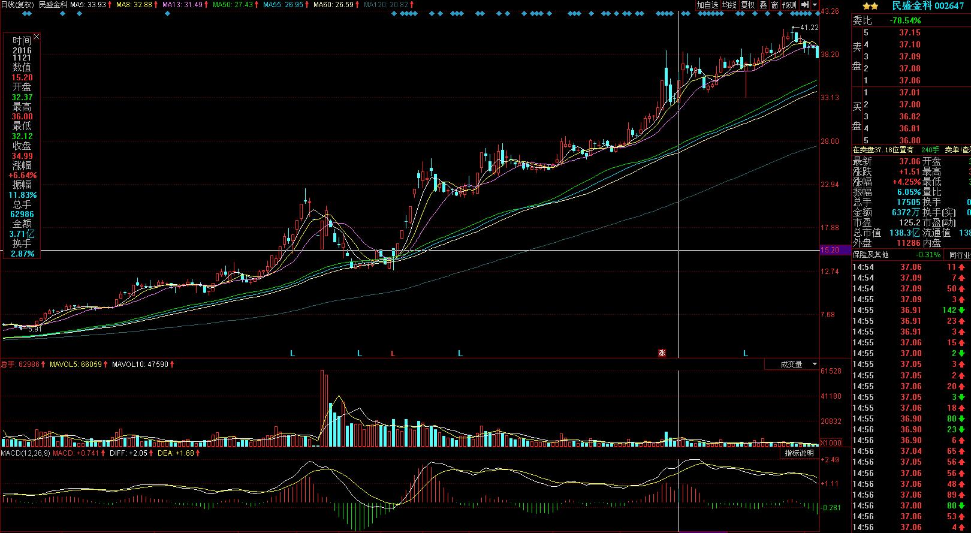Viewport: 971px width, 533px height.
Task: Open the 同行业 same-industry tab
Action: click(959, 255)
